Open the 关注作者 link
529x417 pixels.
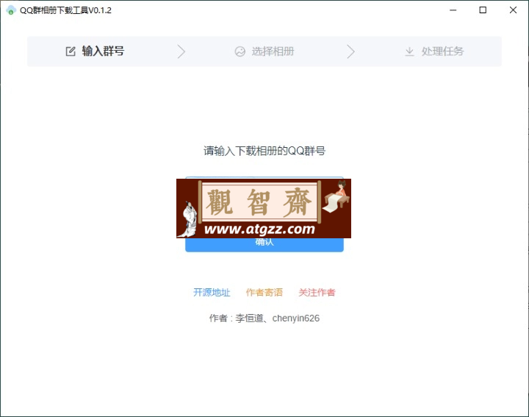point(317,292)
